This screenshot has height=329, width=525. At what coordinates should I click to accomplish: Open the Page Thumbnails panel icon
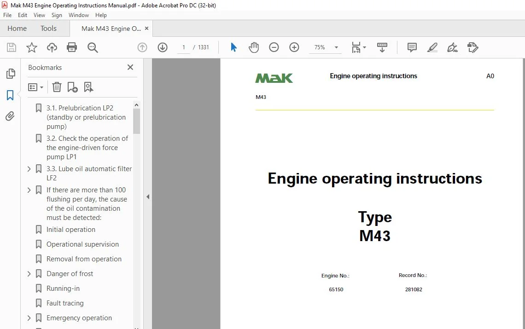pyautogui.click(x=11, y=74)
